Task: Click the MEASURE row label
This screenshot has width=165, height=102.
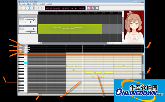Action: click(x=23, y=45)
